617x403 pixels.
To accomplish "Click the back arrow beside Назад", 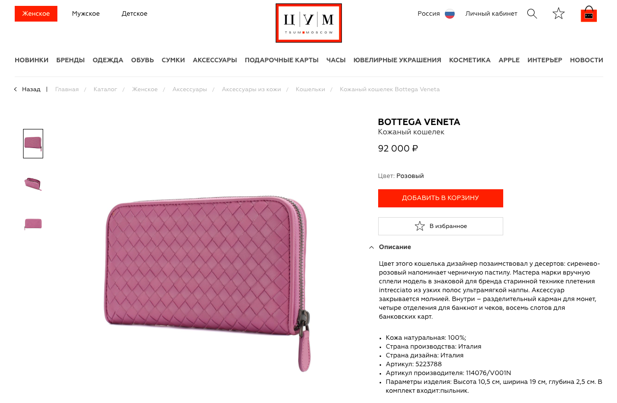I will 16,89.
